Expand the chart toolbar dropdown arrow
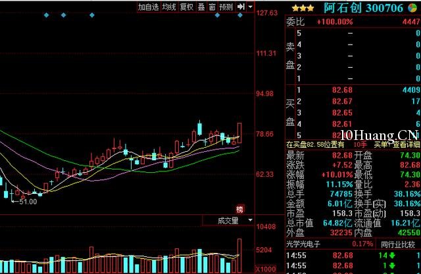The width and height of the screenshot is (421, 274). click(x=250, y=7)
